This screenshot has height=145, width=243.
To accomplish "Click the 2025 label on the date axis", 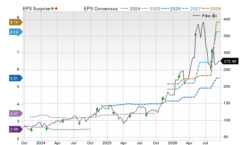I will [x=107, y=143].
